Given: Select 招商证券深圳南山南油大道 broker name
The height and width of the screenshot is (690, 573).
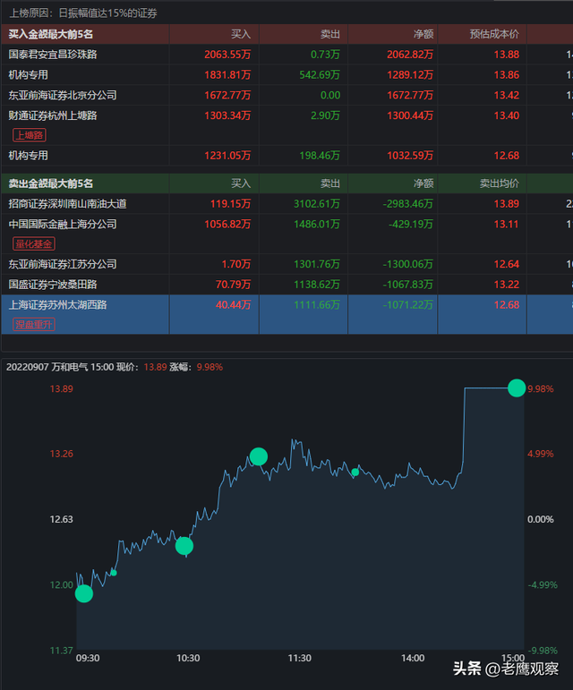Looking at the screenshot, I should coord(67,204).
